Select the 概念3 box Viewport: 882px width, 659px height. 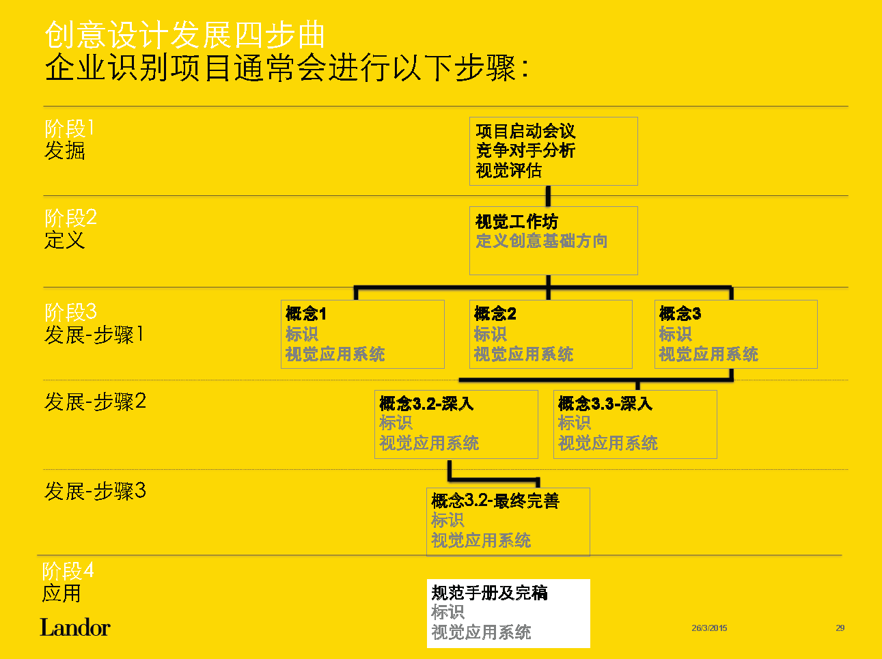coord(736,334)
